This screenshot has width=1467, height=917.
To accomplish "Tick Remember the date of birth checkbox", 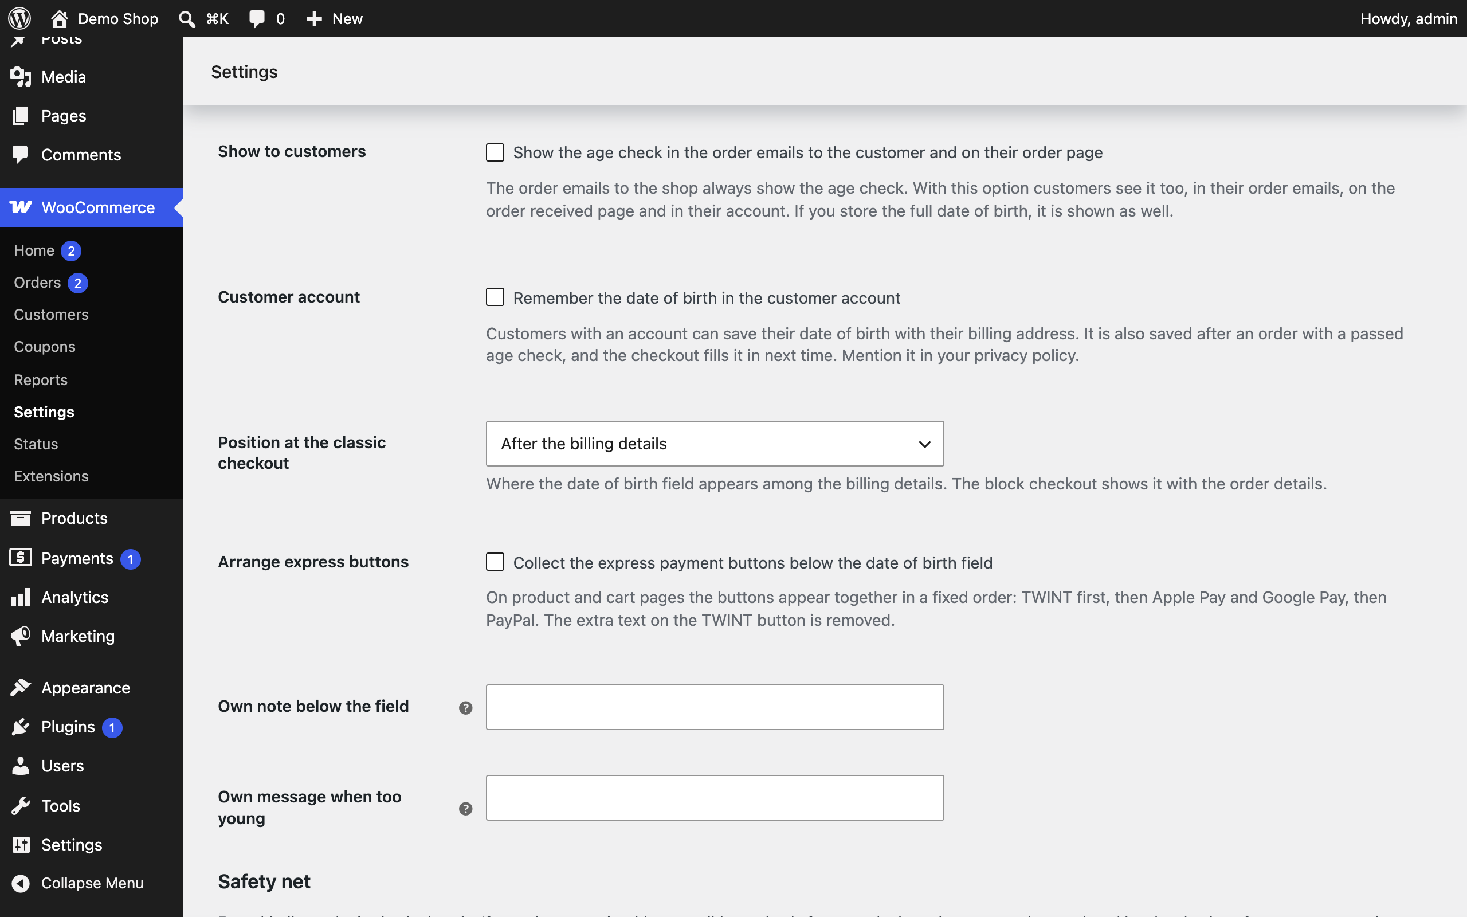I will pos(495,297).
